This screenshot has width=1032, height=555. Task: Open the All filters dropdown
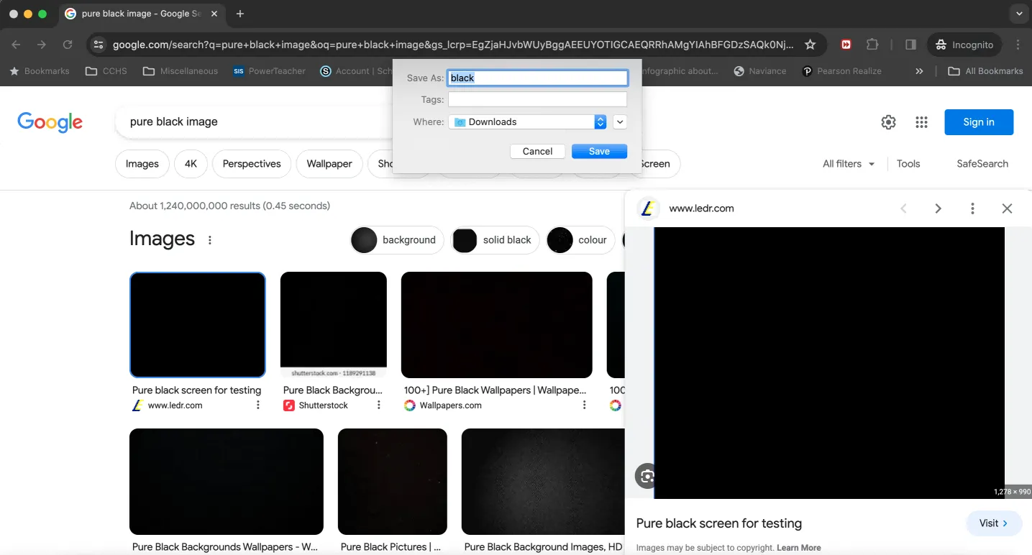[x=848, y=163]
